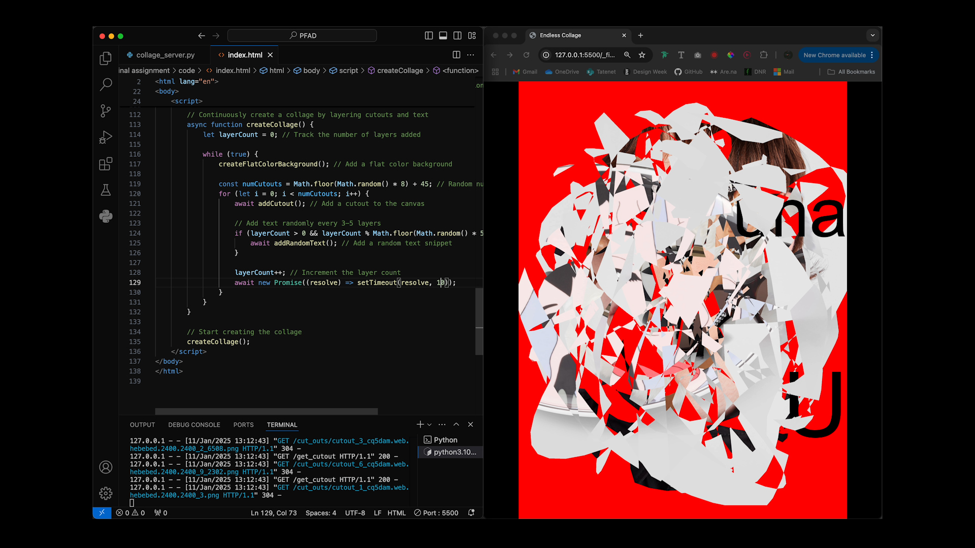Customize the VS Code layout
975x548 pixels.
tap(472, 36)
